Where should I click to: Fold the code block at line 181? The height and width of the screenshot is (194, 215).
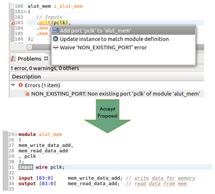click(x=25, y=12)
